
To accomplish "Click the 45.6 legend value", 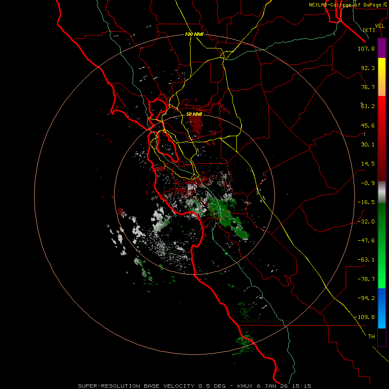I will 368,125.
